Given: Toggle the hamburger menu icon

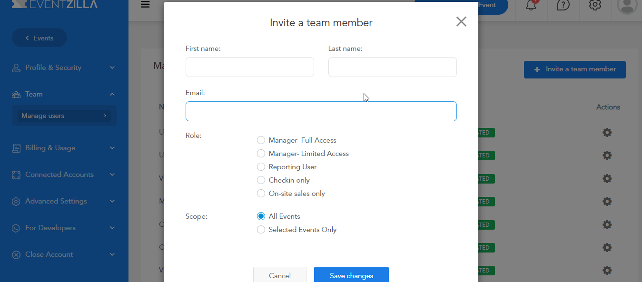Looking at the screenshot, I should pyautogui.click(x=145, y=5).
